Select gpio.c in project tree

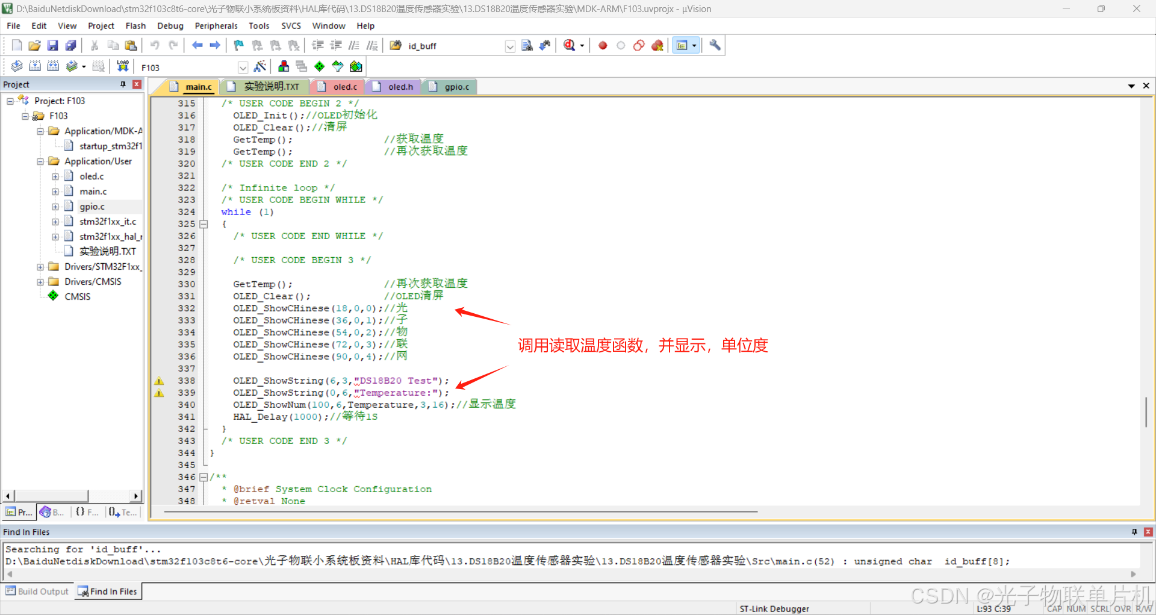click(x=92, y=207)
